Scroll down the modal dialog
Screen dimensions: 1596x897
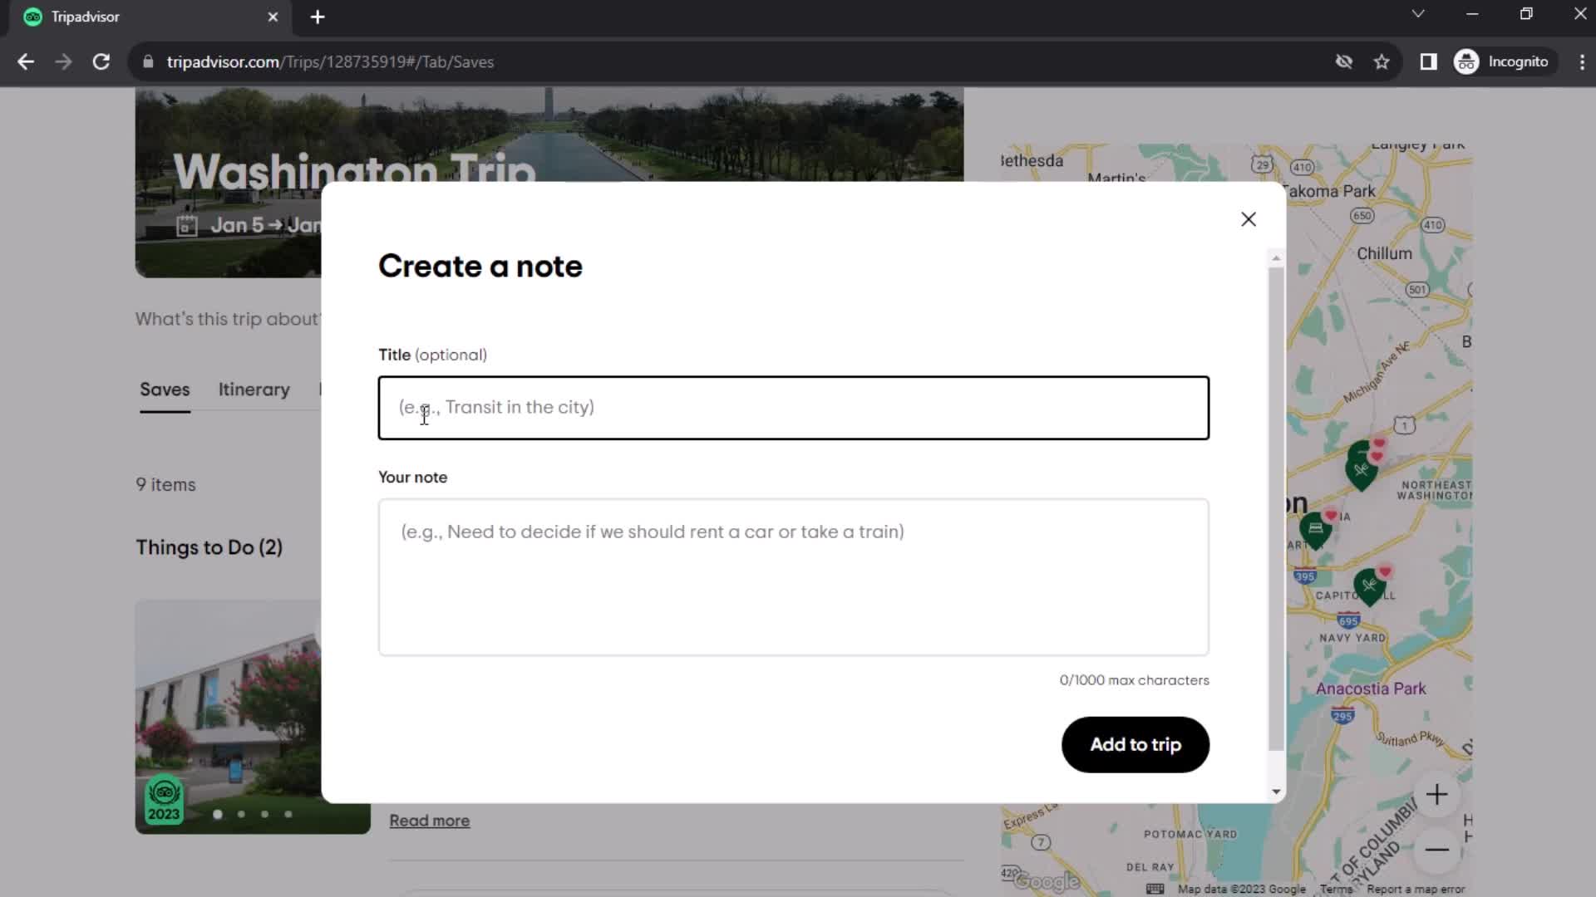coord(1275,792)
